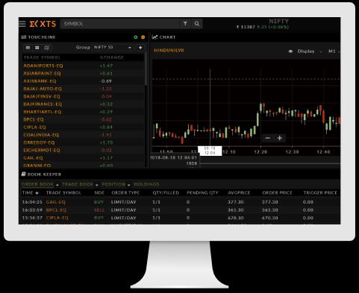
Task: Click the plus icon beside the Group selector
Action: tap(140, 48)
